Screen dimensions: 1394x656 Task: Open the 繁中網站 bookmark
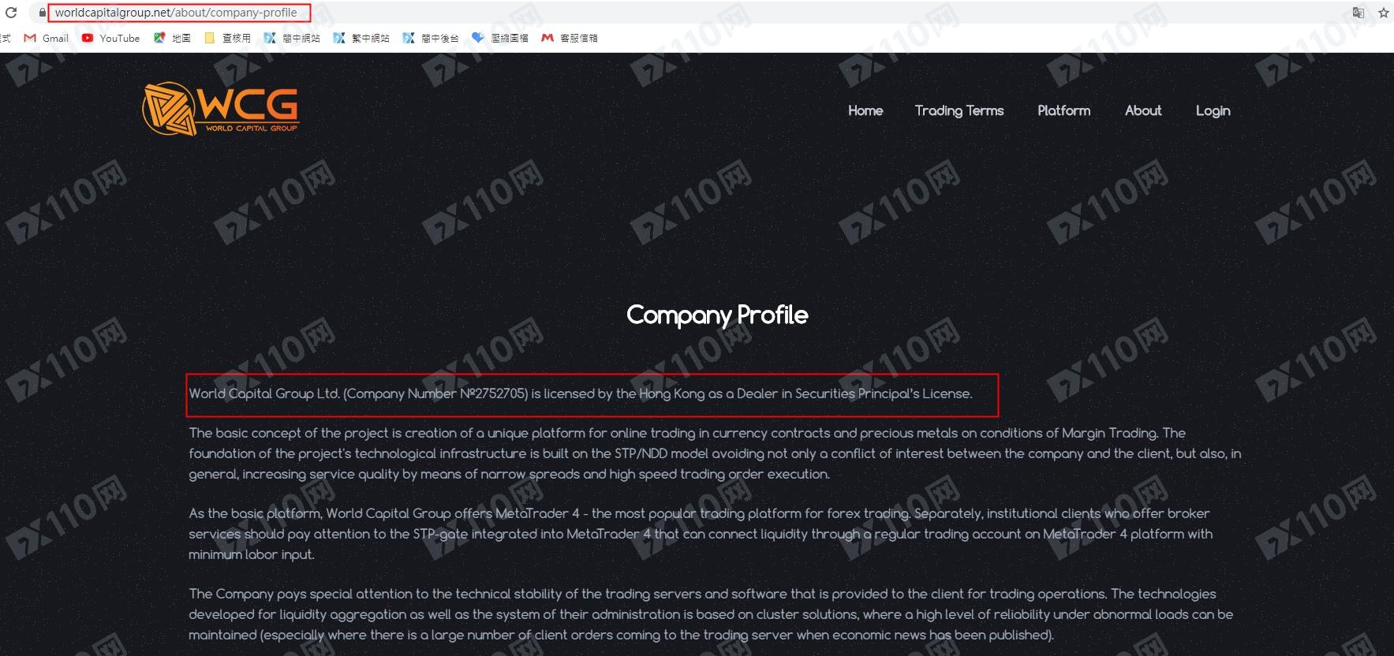pyautogui.click(x=361, y=38)
